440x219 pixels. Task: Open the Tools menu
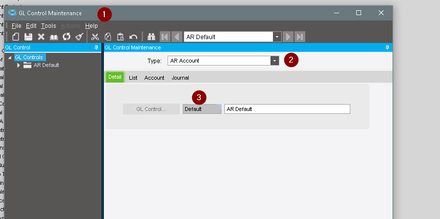[x=49, y=26]
